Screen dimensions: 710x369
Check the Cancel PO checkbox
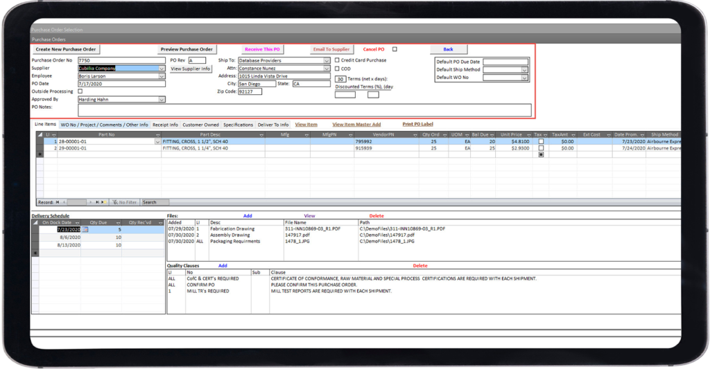(395, 49)
